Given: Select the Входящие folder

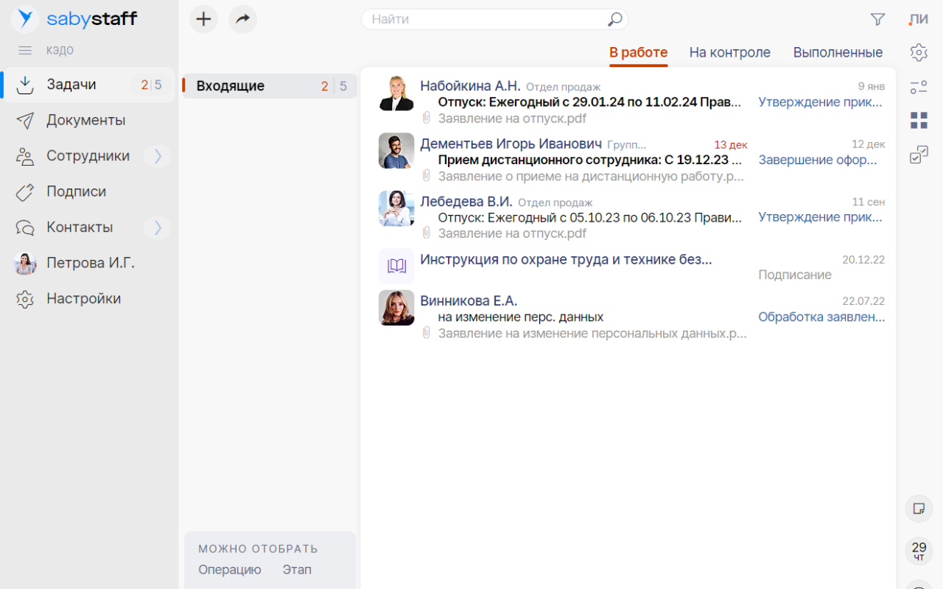Looking at the screenshot, I should pyautogui.click(x=270, y=86).
